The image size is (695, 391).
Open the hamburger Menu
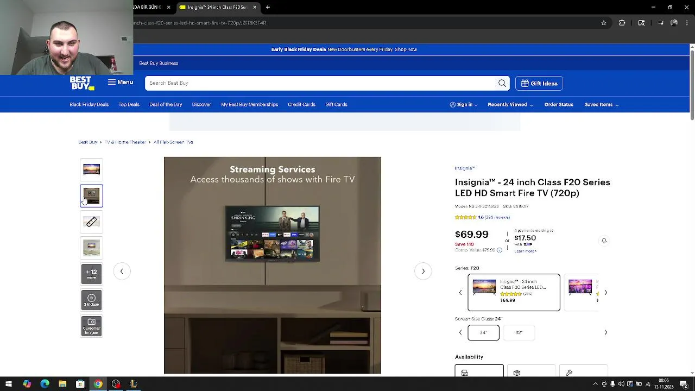[120, 83]
